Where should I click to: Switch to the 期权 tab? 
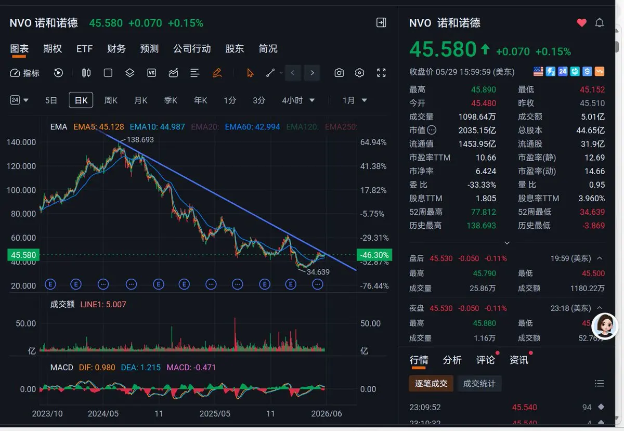[53, 49]
